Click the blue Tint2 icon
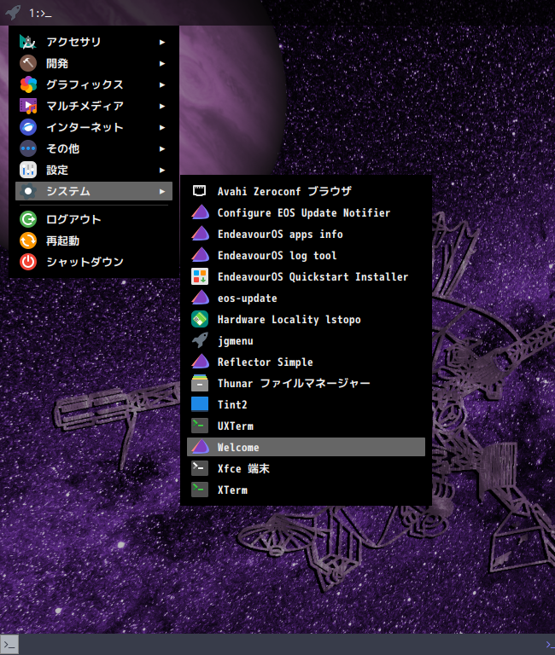The height and width of the screenshot is (655, 555). tap(200, 404)
